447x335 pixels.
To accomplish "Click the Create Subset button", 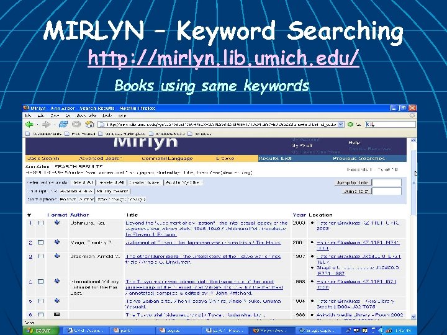I will coord(145,182).
